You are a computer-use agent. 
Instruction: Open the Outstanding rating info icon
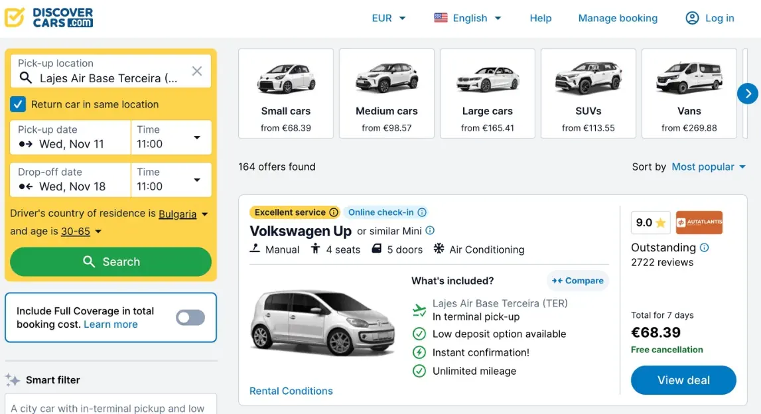(704, 247)
